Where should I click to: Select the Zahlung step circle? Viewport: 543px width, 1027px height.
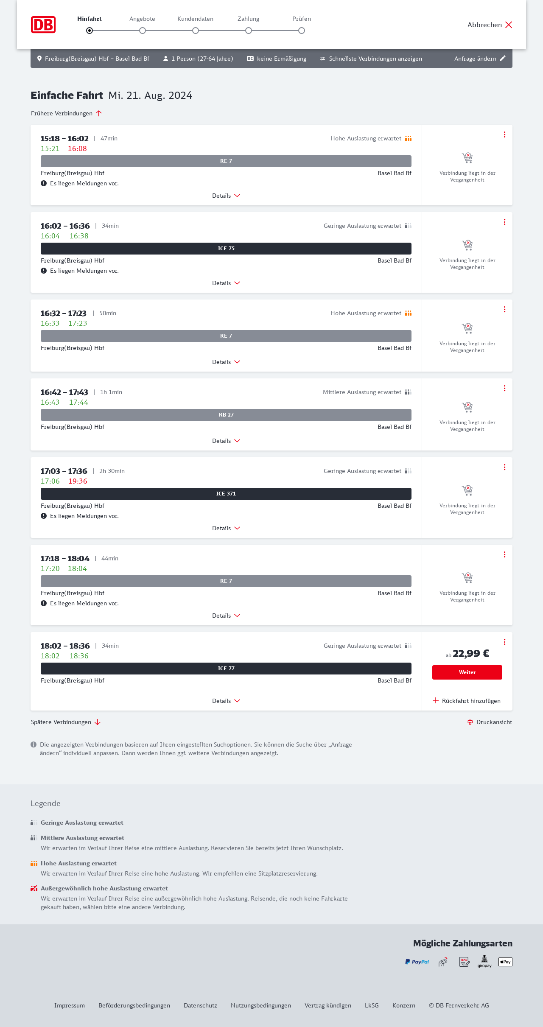click(x=249, y=31)
